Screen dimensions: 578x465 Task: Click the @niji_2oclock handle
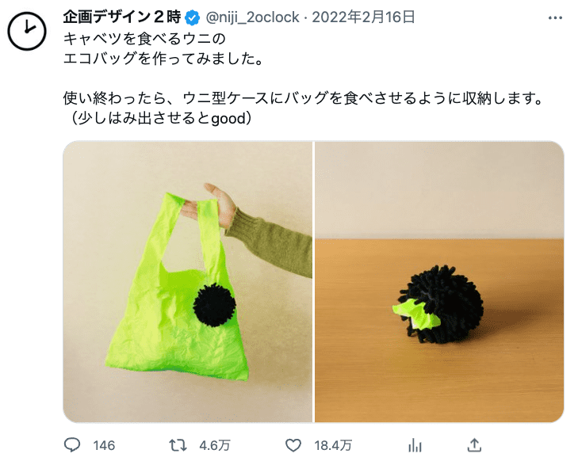click(252, 17)
